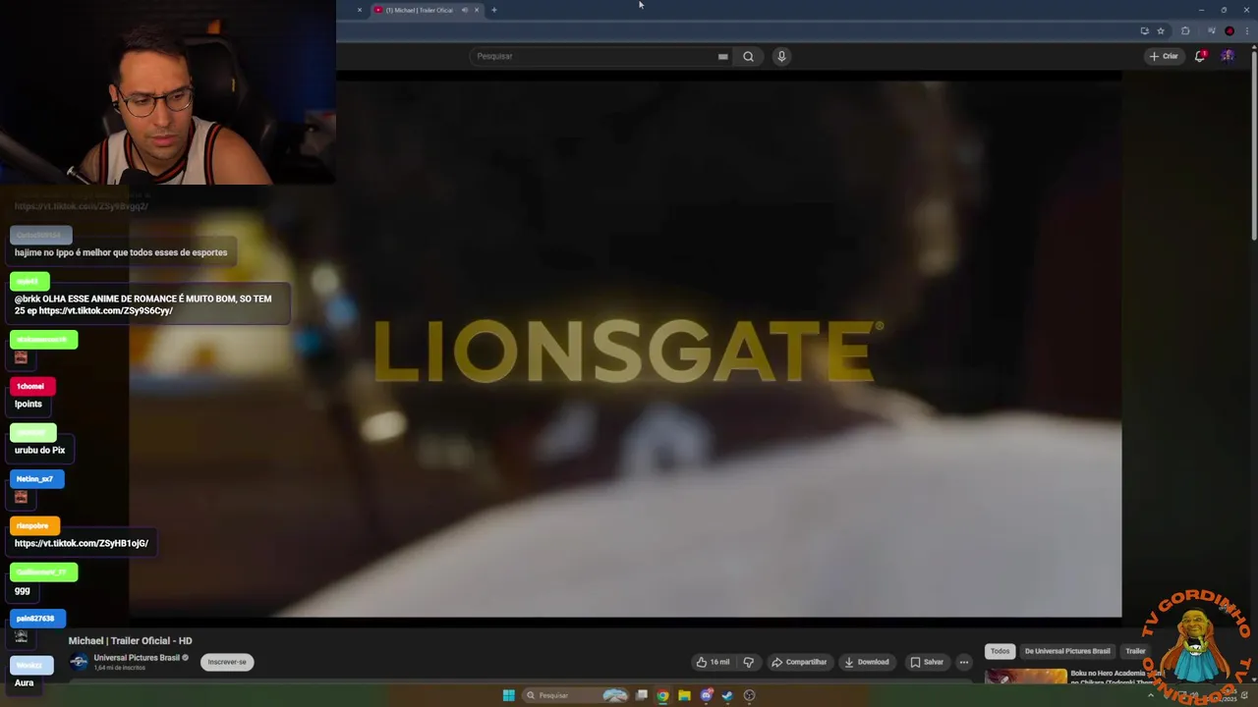Viewport: 1258px width, 707px height.
Task: Click the install/cast icon in the address bar
Action: [1144, 30]
